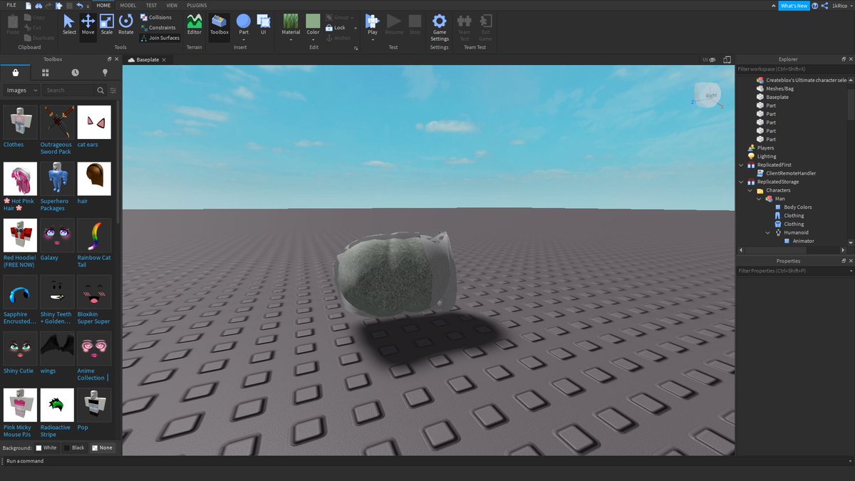
Task: Open the Clothes asset link
Action: (14, 145)
